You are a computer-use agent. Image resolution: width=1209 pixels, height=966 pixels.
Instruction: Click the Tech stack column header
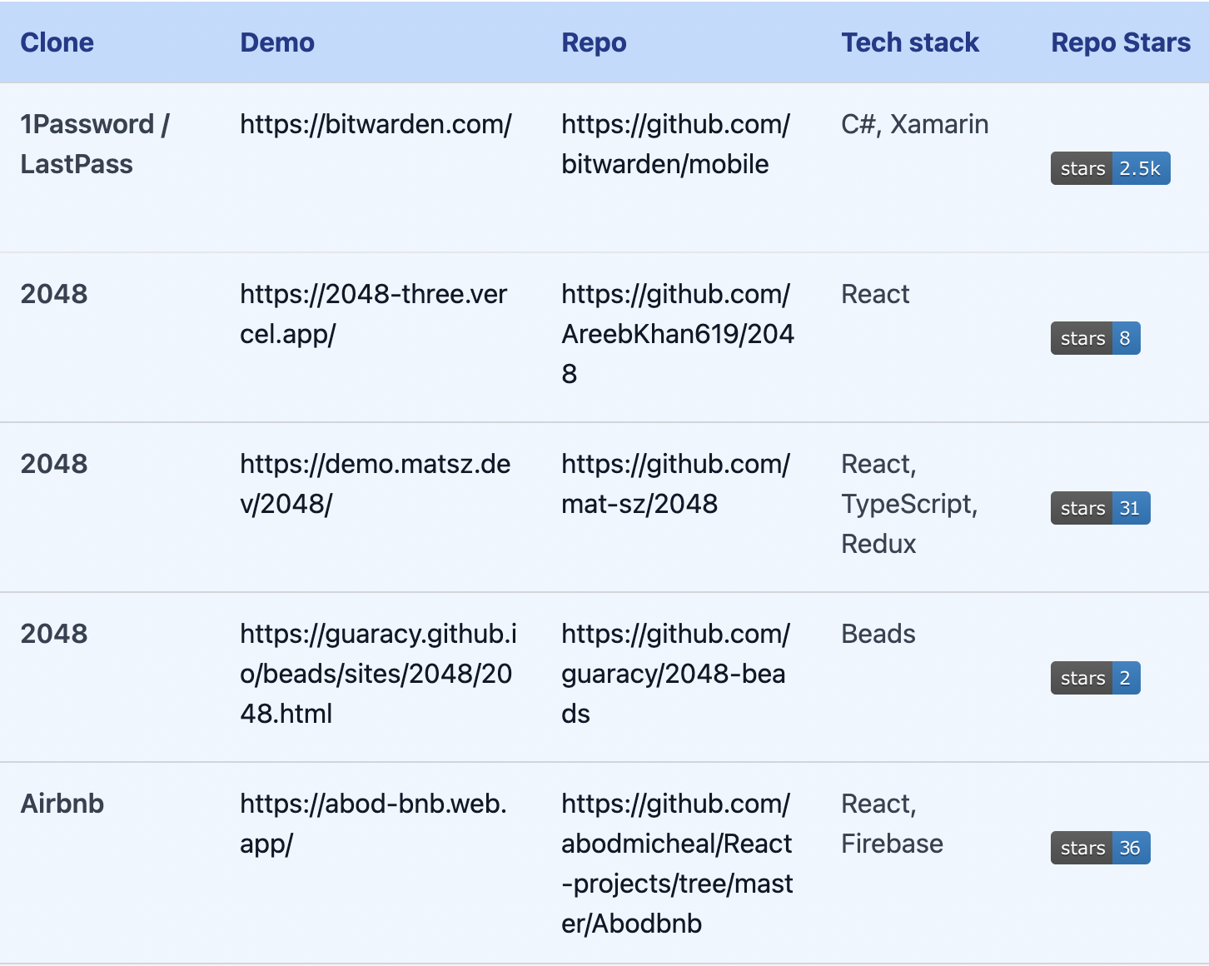[910, 42]
